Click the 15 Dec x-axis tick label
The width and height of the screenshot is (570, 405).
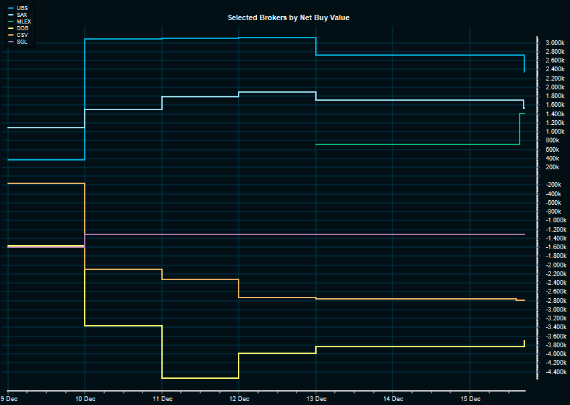pos(471,398)
